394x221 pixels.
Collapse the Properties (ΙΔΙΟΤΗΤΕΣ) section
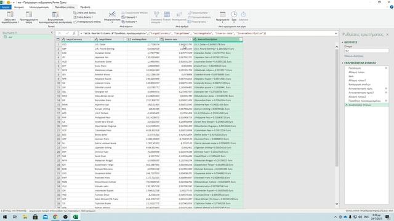coord(342,42)
